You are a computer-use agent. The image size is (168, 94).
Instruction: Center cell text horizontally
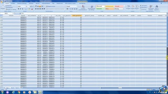coord(38,9)
